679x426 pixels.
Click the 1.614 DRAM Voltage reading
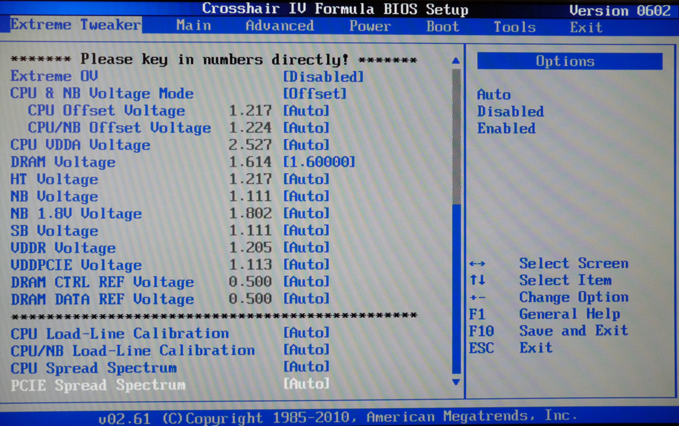250,162
